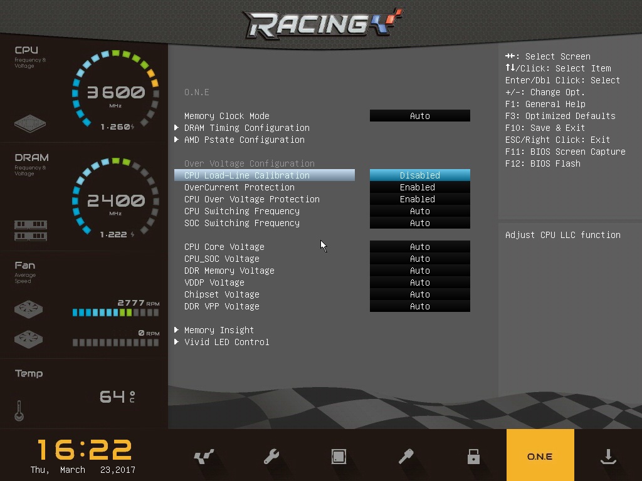Open the key-shaped boot tab icon

click(406, 456)
